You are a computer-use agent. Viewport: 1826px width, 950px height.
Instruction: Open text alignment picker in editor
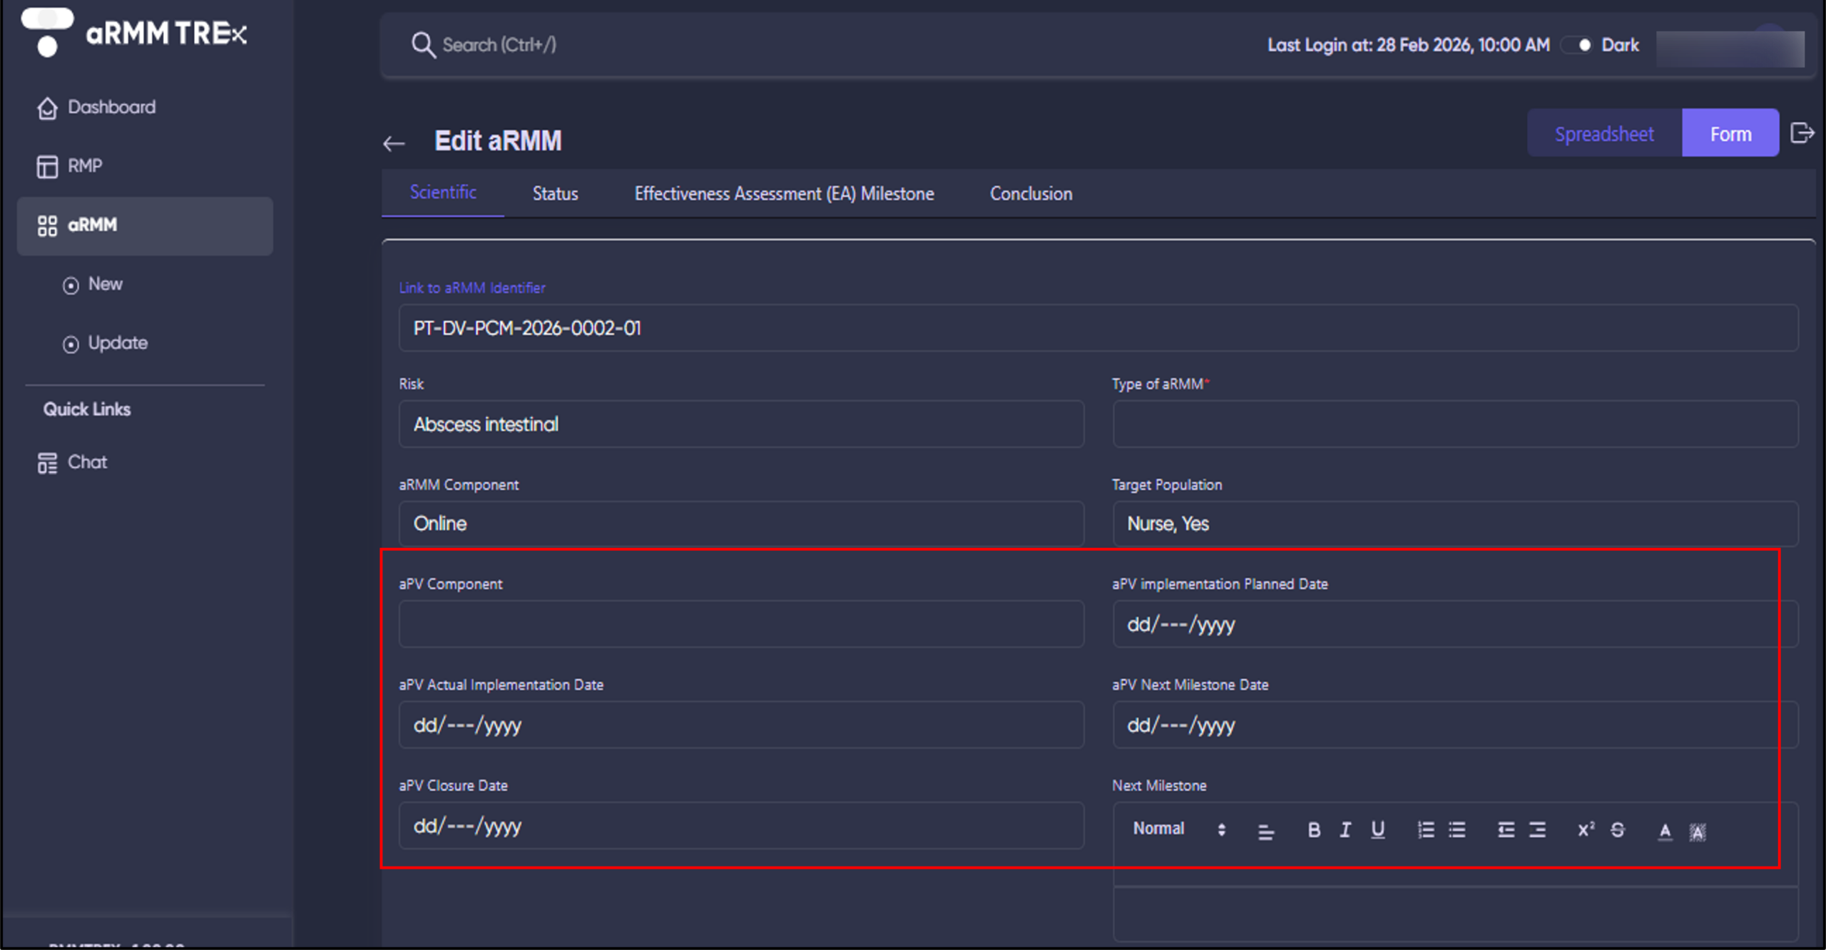click(x=1265, y=831)
